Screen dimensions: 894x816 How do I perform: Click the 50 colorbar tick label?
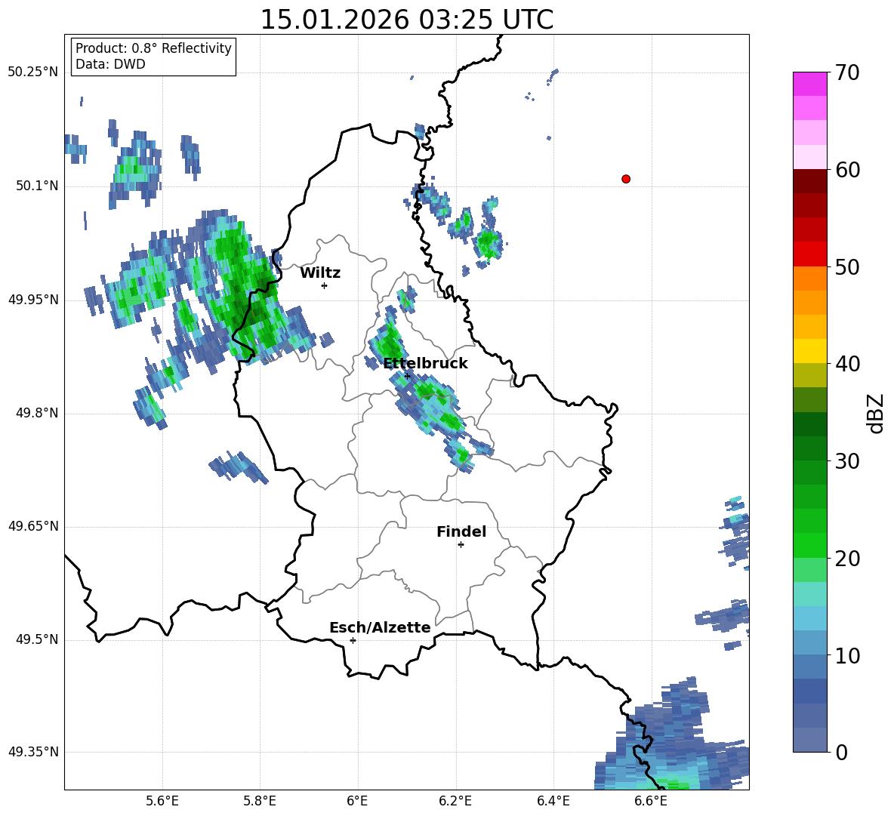[846, 266]
